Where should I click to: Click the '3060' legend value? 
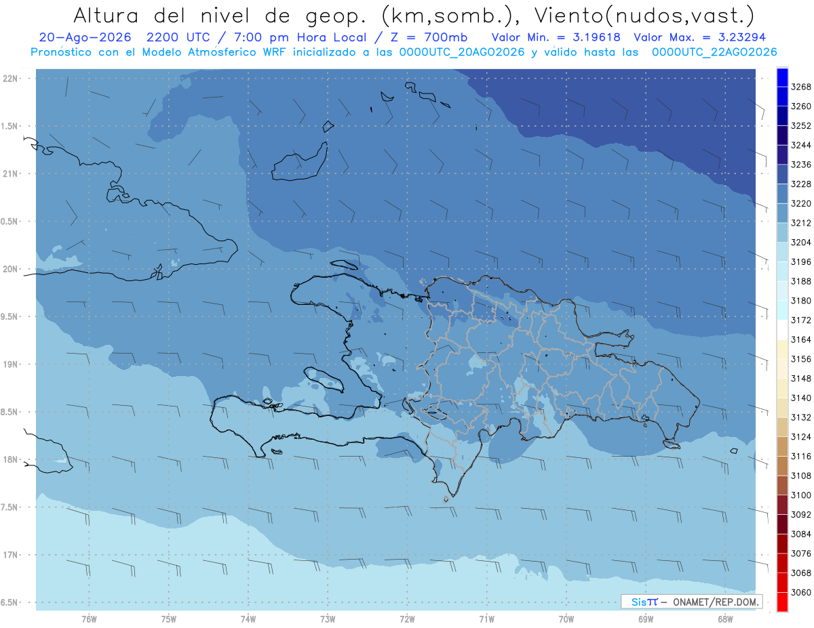point(800,592)
